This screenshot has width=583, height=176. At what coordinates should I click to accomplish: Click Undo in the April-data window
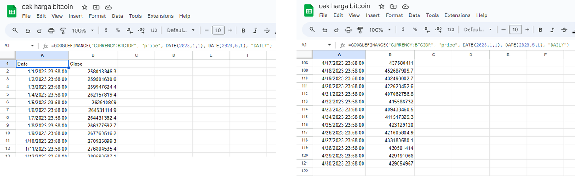(x=325, y=29)
